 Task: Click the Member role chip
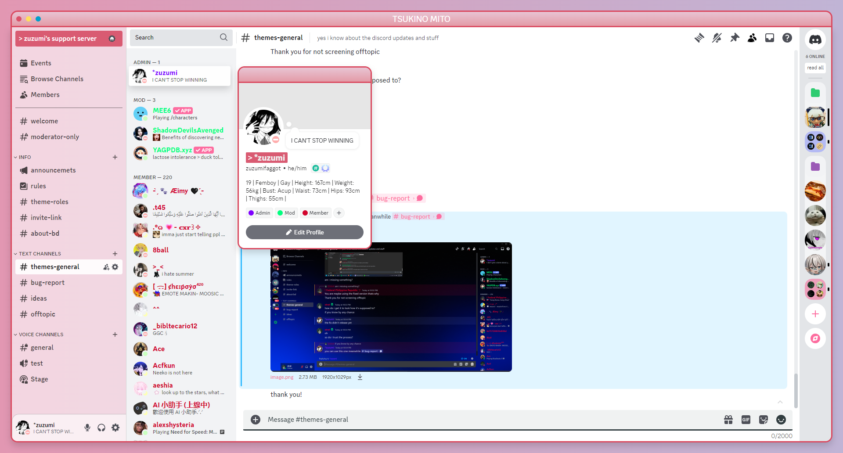click(315, 213)
